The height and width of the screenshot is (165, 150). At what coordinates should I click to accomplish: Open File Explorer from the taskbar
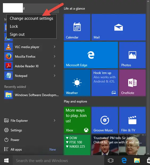pyautogui.click(x=137, y=160)
